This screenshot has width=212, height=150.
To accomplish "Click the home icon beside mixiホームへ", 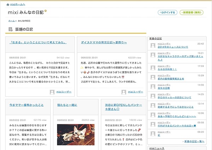I will pos(8,5).
